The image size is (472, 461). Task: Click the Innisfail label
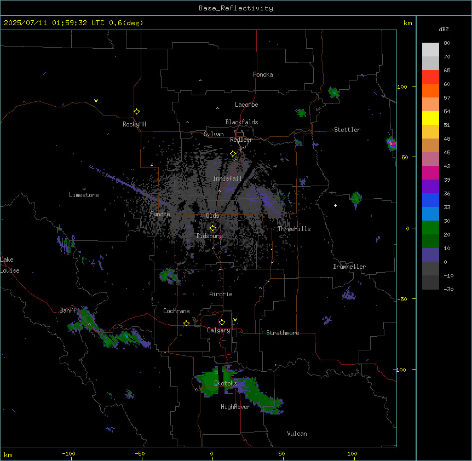click(227, 178)
